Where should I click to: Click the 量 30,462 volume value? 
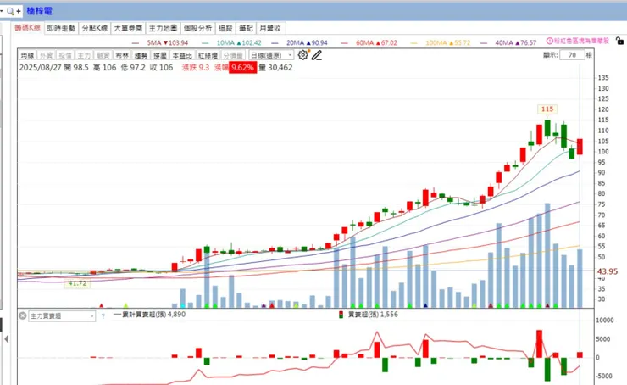pyautogui.click(x=275, y=67)
